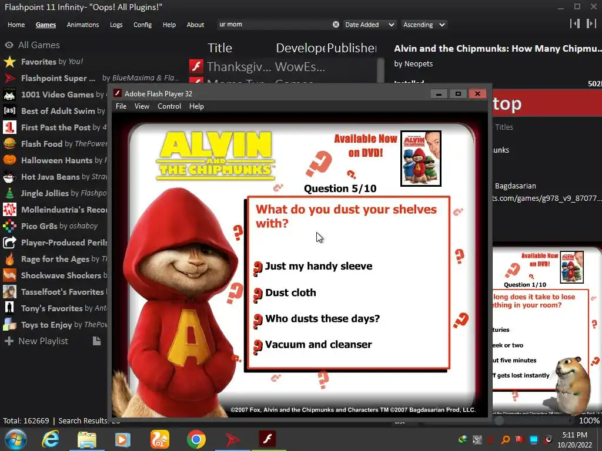Clear the search box with X icon

[x=336, y=25]
